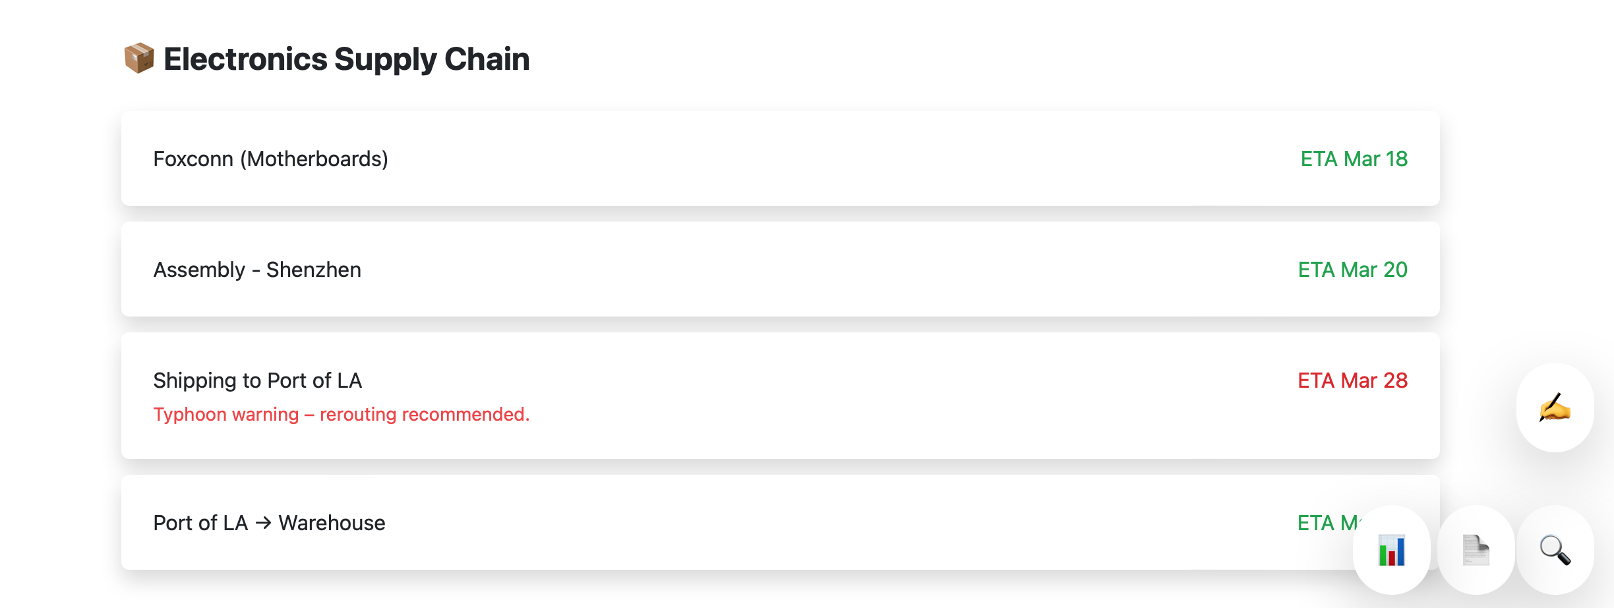Click the Typhoon warning rerouting message
This screenshot has width=1614, height=608.
(341, 414)
